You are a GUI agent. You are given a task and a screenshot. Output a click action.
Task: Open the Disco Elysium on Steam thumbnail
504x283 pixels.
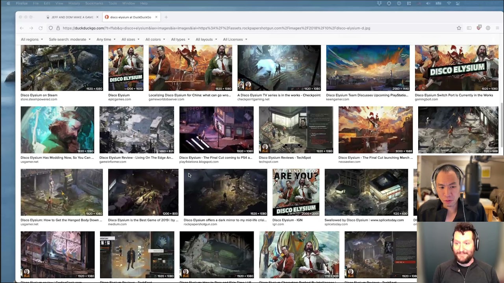click(62, 68)
